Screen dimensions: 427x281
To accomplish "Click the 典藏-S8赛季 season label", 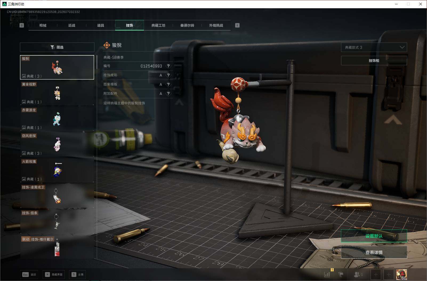I will click(114, 57).
